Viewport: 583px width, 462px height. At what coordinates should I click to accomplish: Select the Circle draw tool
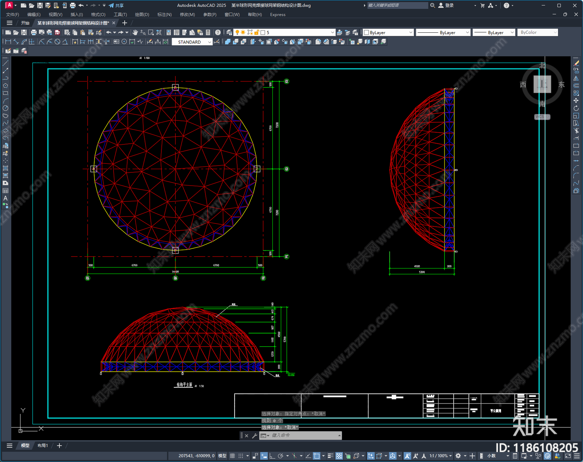click(5, 108)
